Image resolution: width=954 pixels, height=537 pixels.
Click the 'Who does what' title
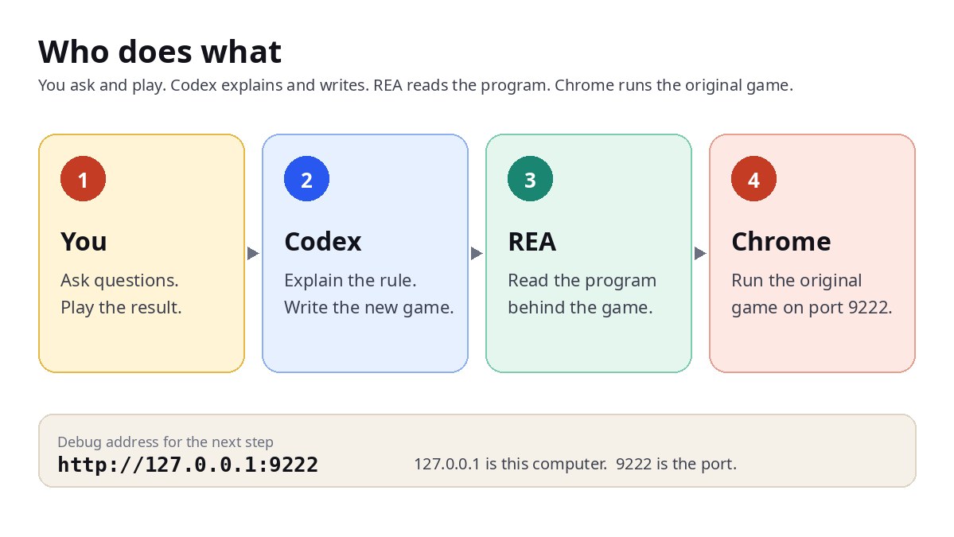point(160,52)
